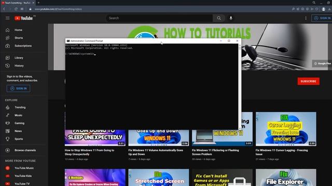Click the Music icon in Explore
This screenshot has height=186, width=332.
coord(8,115)
